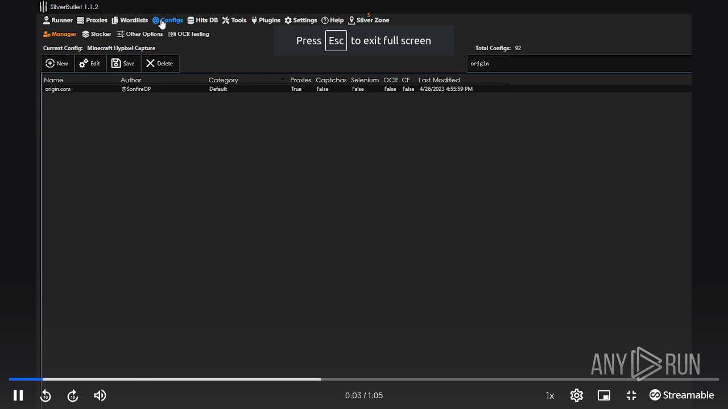Open the Help tab
This screenshot has width=728, height=409.
click(x=333, y=20)
